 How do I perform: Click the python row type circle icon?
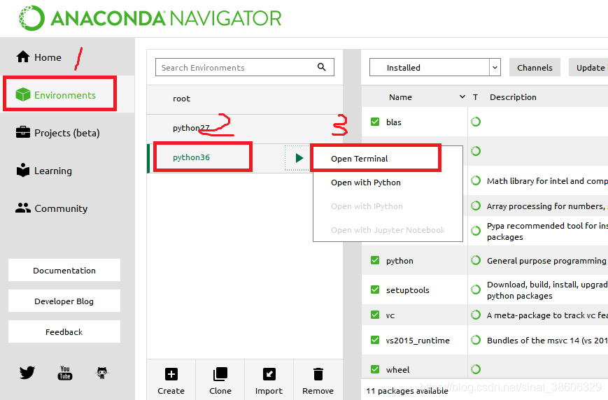point(476,260)
